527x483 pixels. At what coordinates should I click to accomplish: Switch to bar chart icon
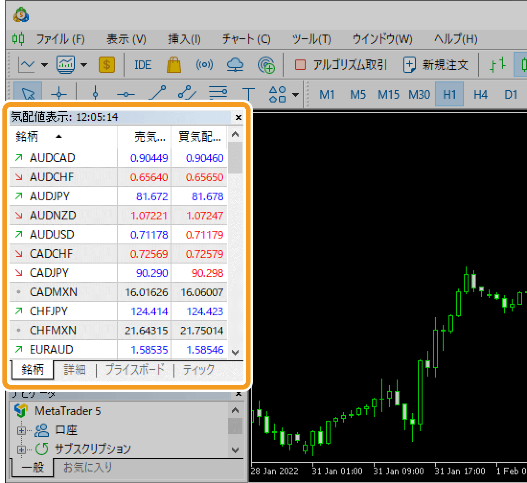(498, 64)
